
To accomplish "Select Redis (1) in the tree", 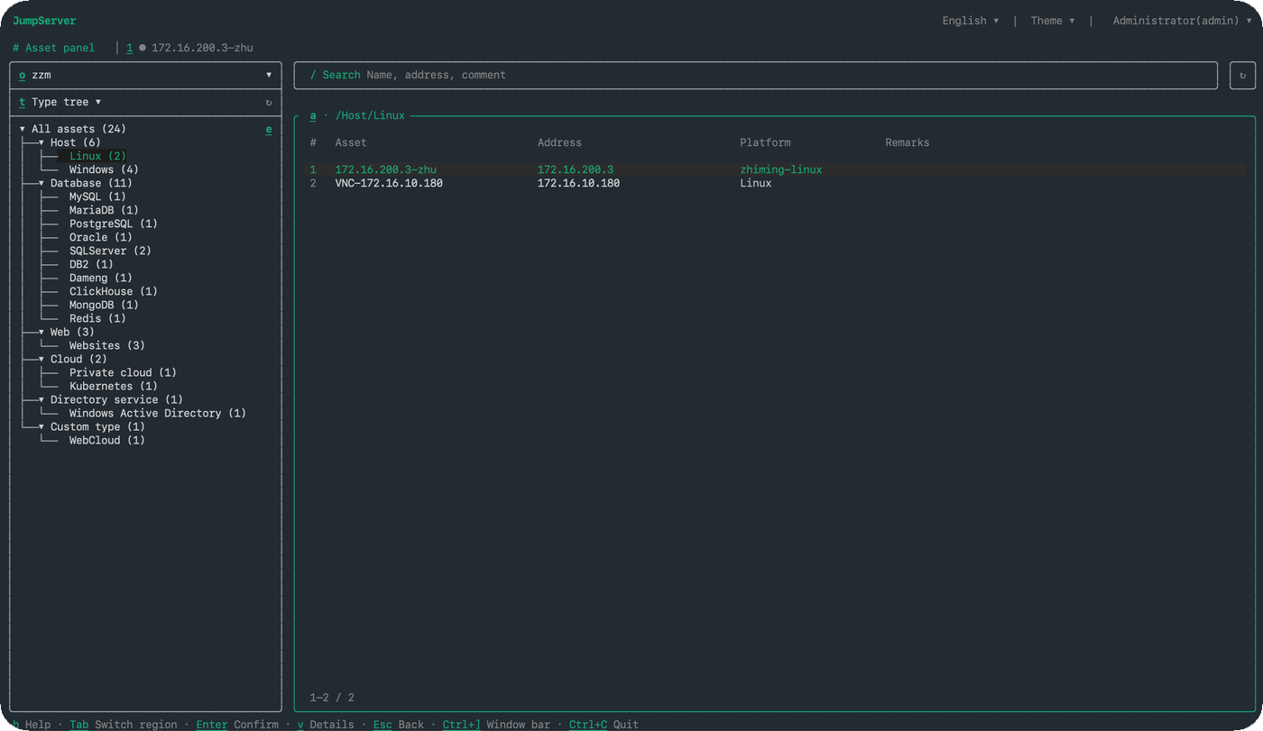I will 97,319.
